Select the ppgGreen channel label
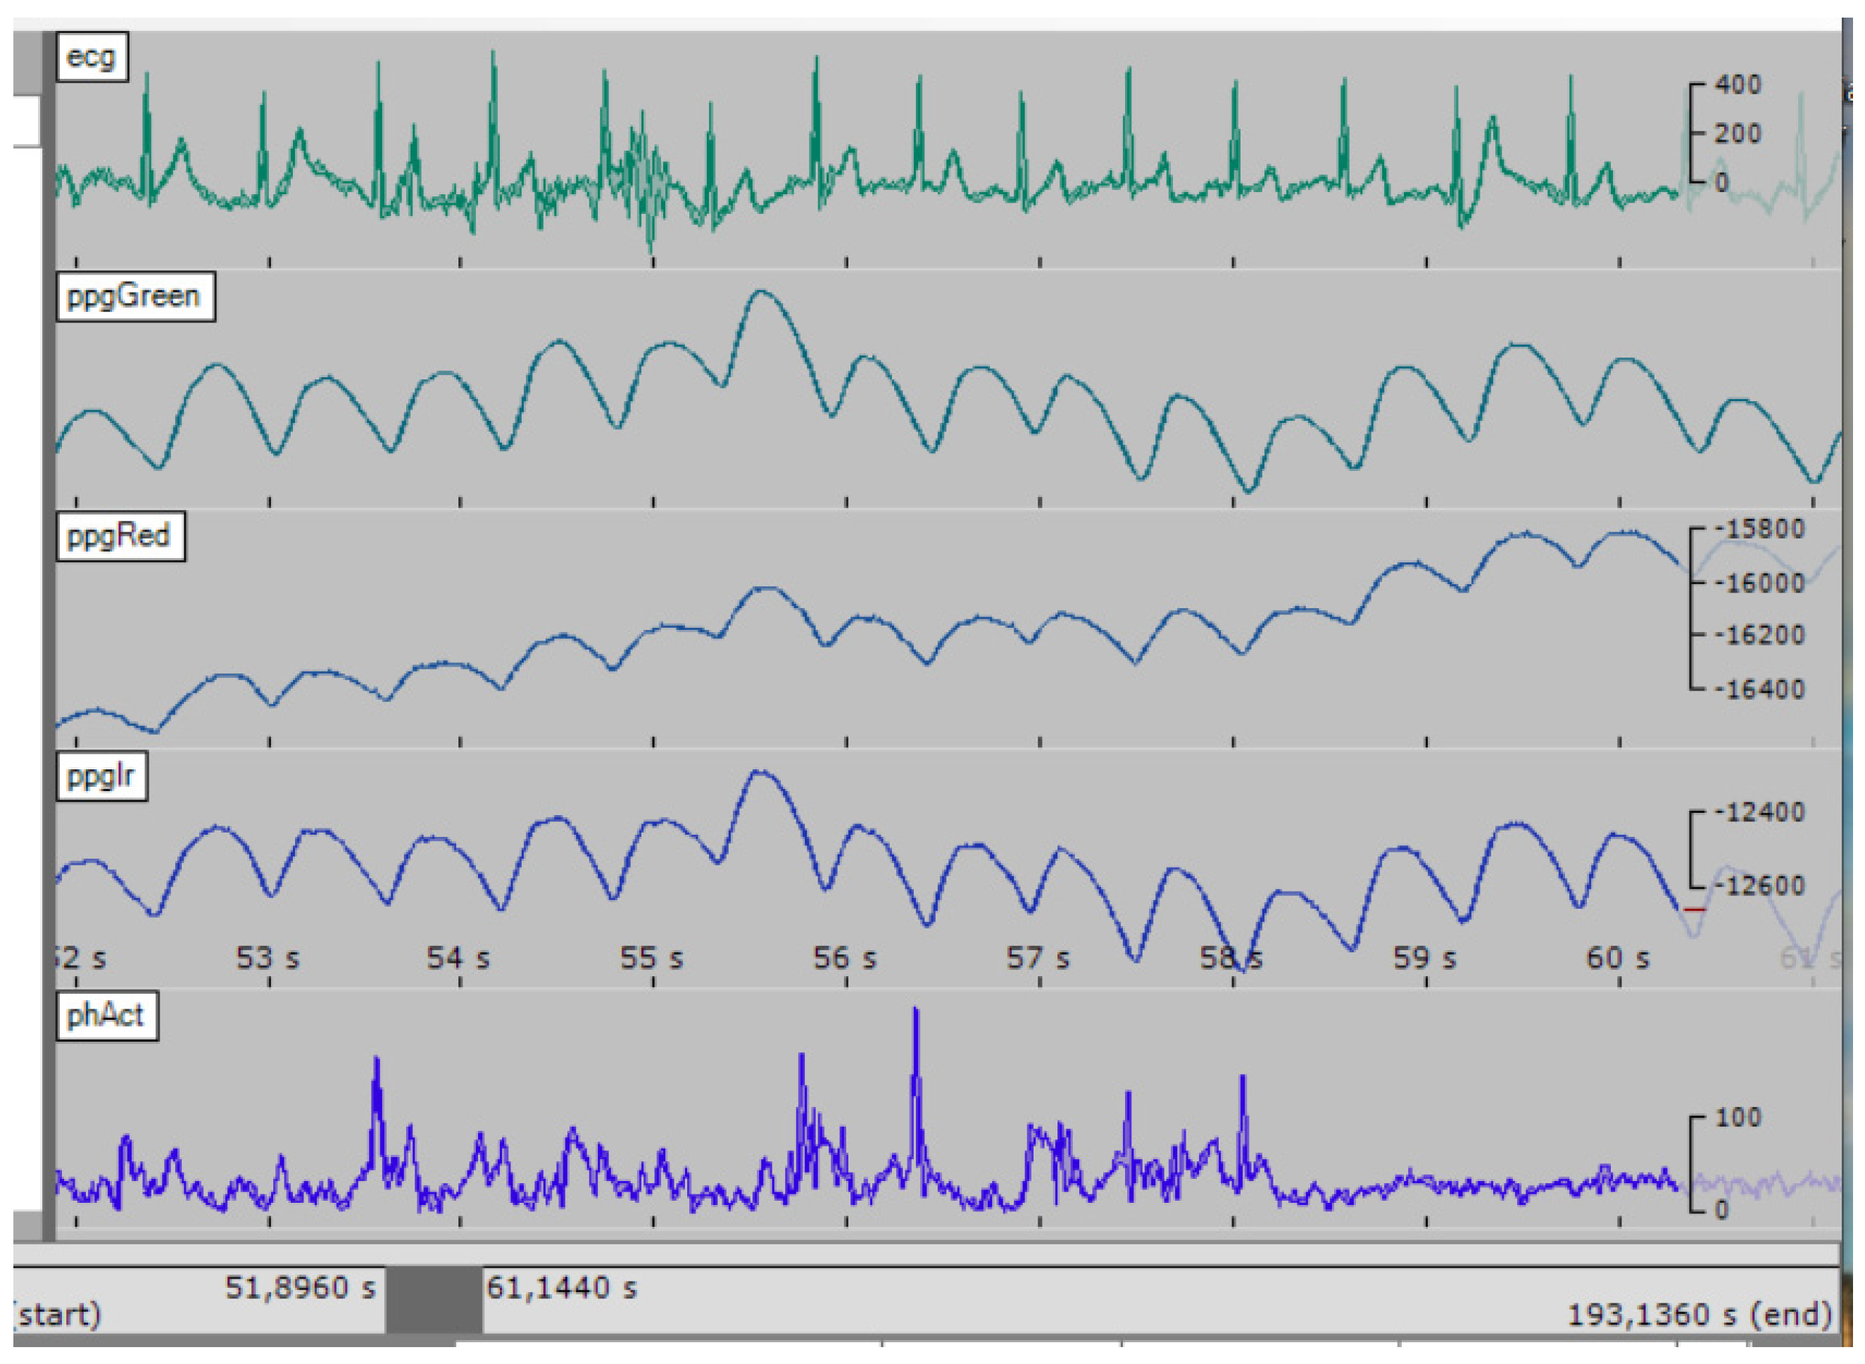 pyautogui.click(x=134, y=296)
